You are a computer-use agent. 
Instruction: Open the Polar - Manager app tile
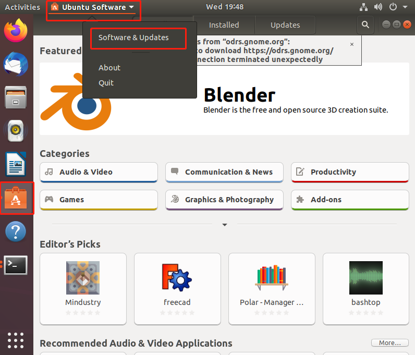point(272,289)
